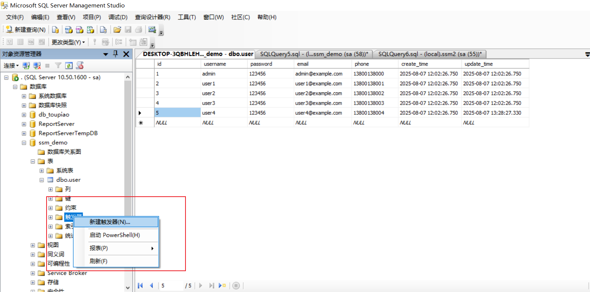Screen dimensions: 590x292
Task: Click the Connect Object Explorer icon
Action: coord(26,66)
